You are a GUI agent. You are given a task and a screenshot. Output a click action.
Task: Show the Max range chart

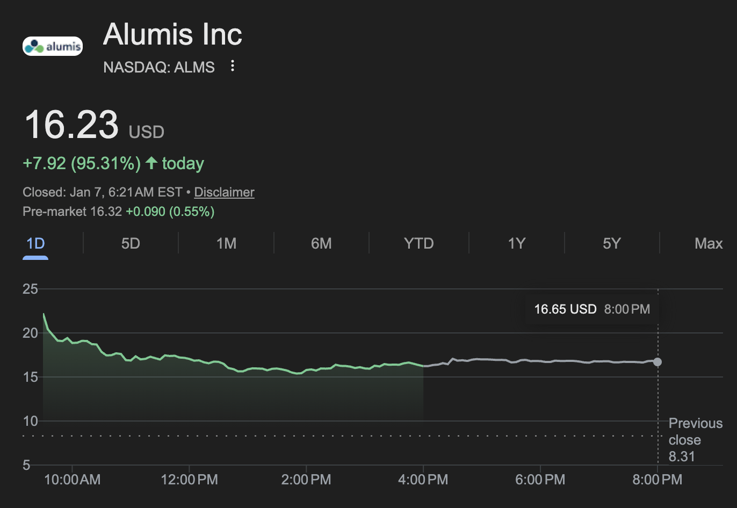708,244
